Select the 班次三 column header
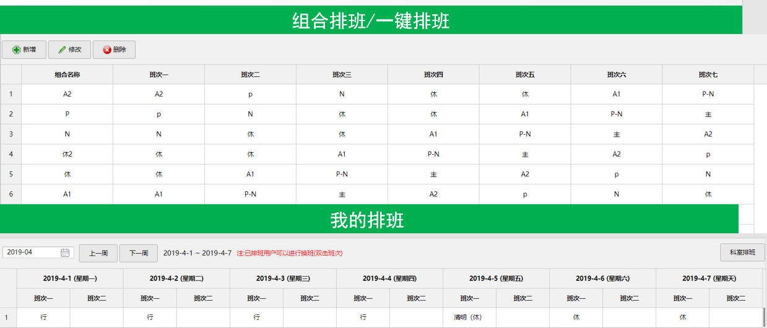 [342, 74]
